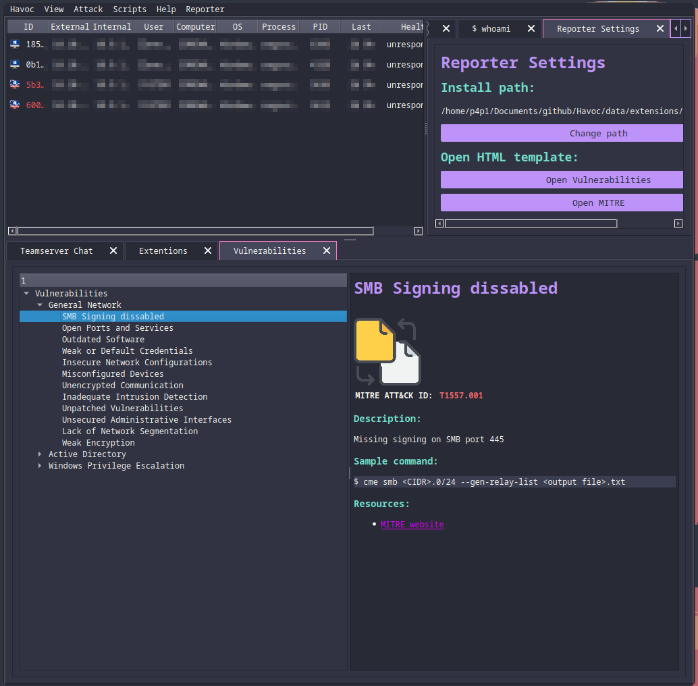
Task: Open the Attack menu
Action: click(x=88, y=9)
